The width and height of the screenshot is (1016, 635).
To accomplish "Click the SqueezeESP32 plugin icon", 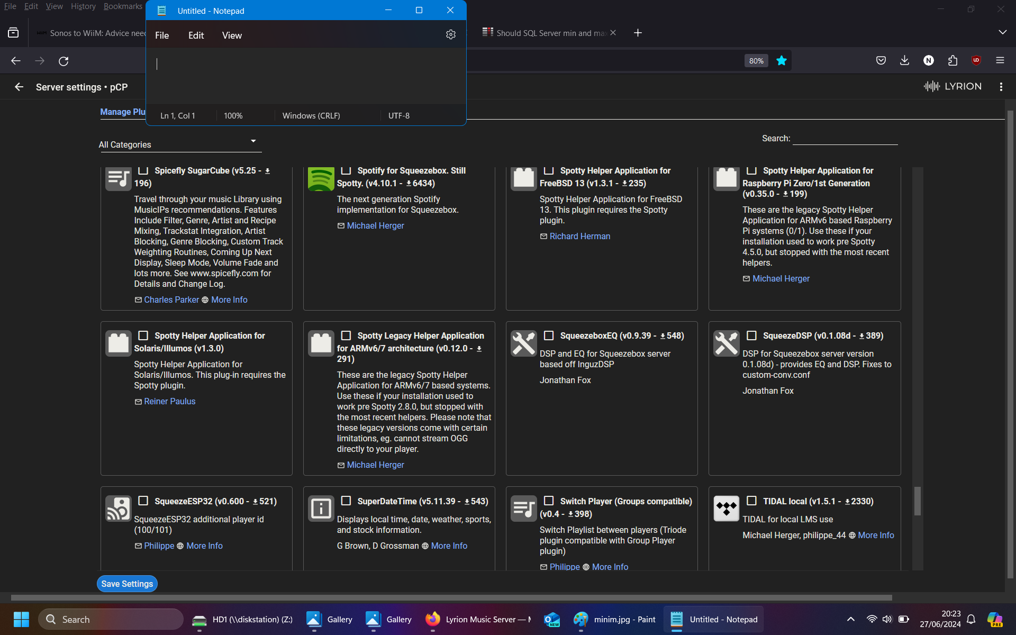I will pyautogui.click(x=118, y=509).
